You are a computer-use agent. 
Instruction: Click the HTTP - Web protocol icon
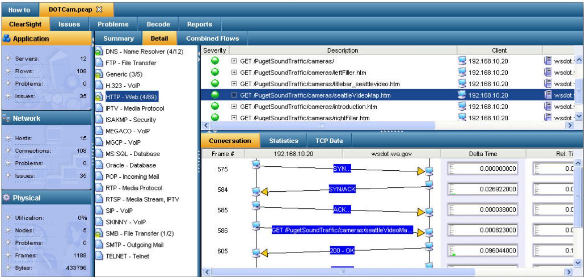[x=99, y=97]
